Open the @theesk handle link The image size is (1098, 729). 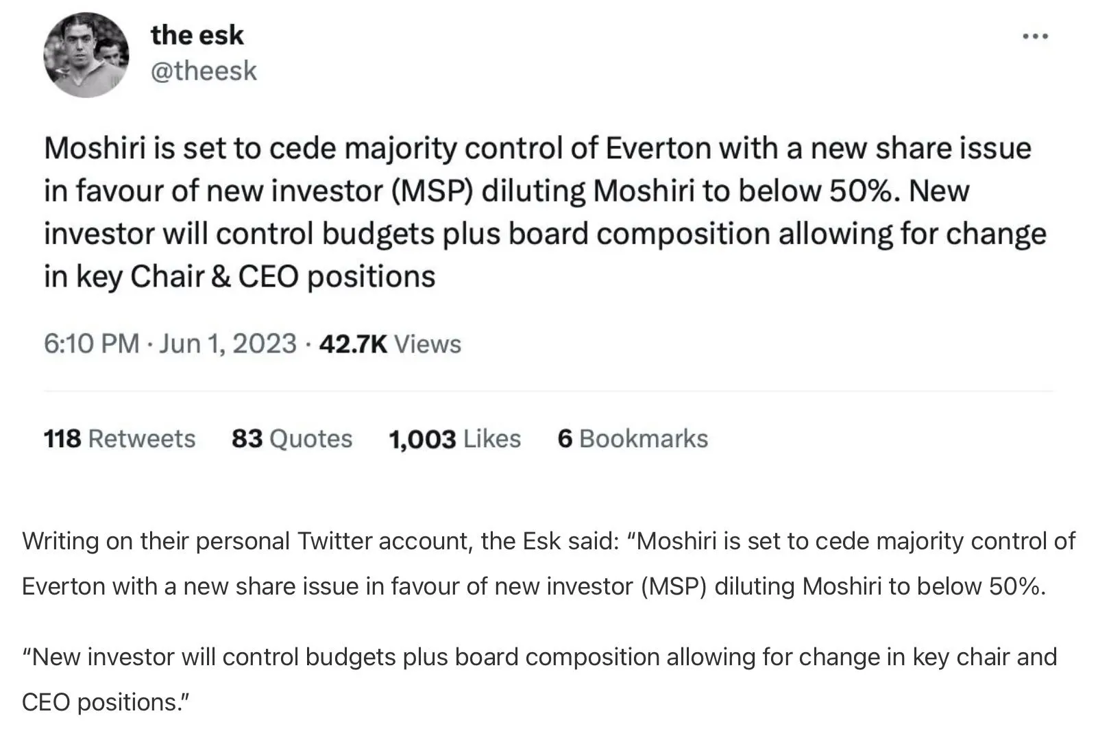[x=204, y=71]
